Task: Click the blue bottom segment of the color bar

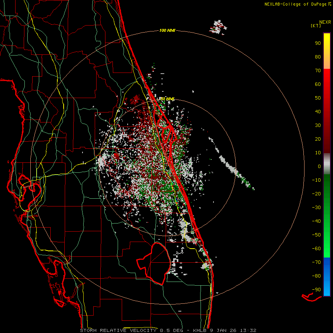Action: click(327, 277)
